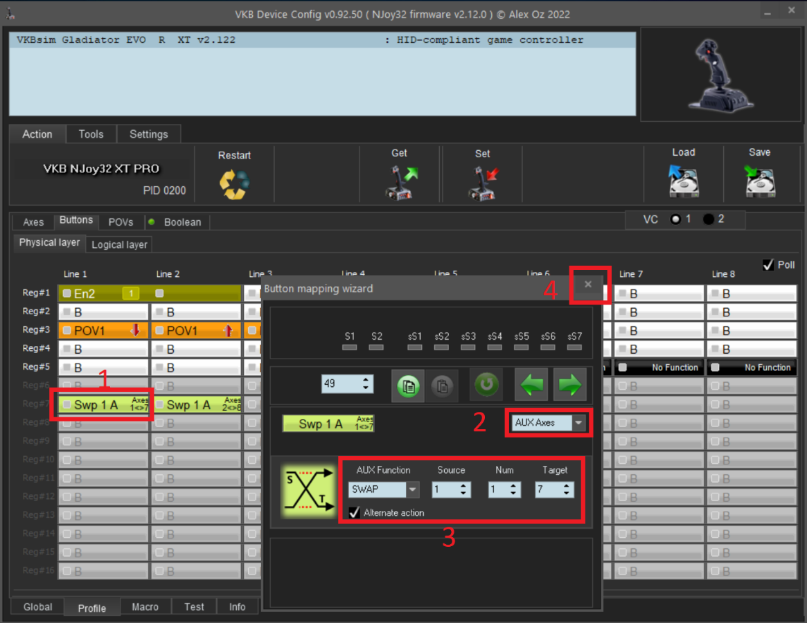Click the En2 cell in Reg#1 Line 1
807x623 pixels.
(103, 294)
